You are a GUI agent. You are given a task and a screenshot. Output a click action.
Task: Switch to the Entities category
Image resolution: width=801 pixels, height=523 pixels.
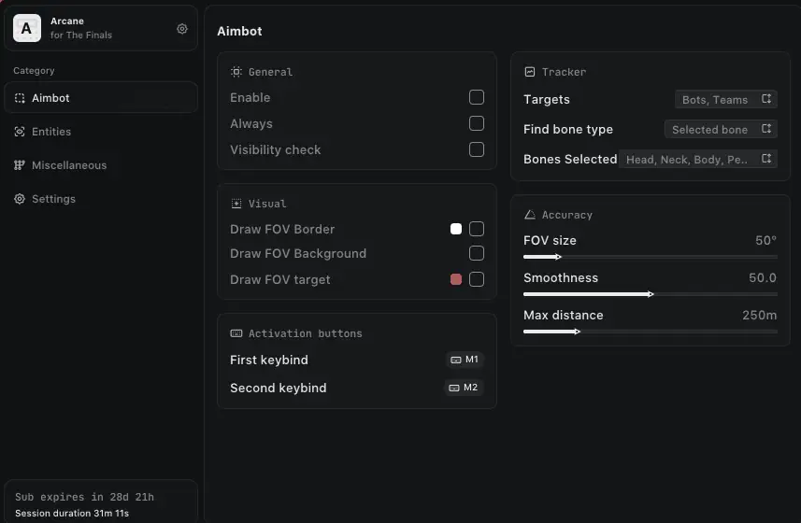point(101,132)
